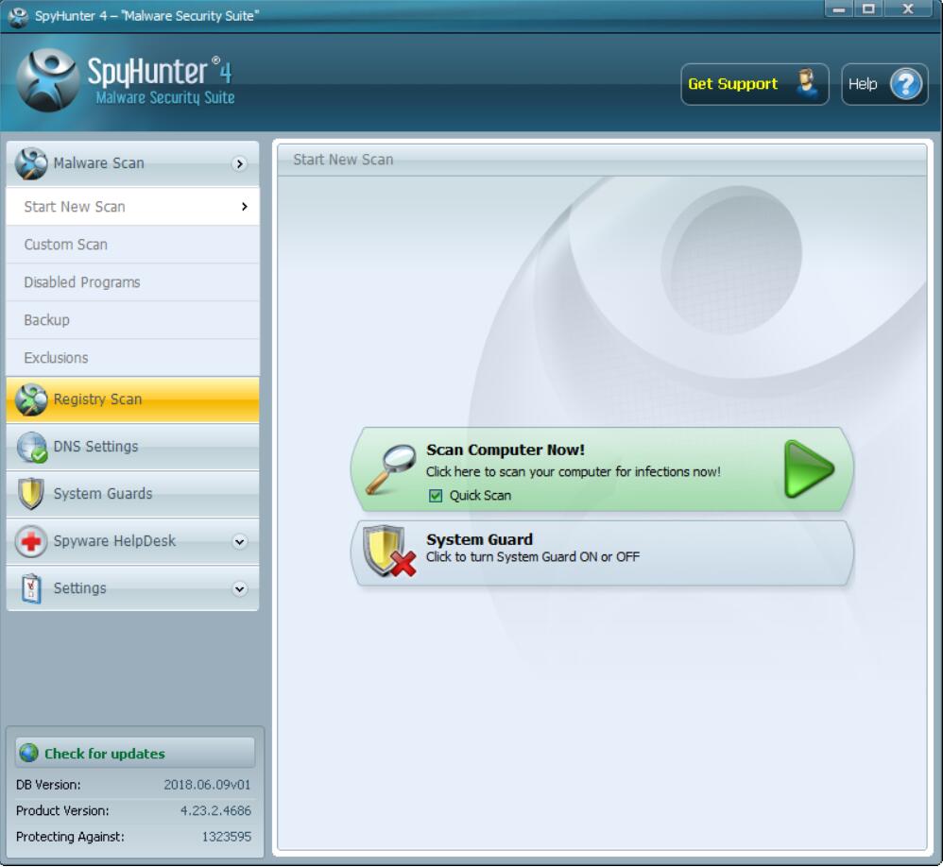This screenshot has height=867, width=943.
Task: Close the SpyHunter window
Action: click(908, 9)
